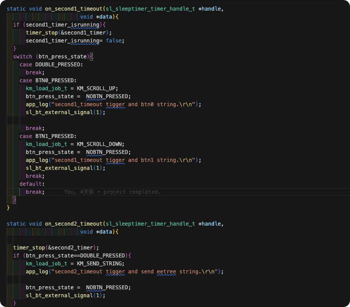Click 'if (second1_timer_isrunning)' condition
The height and width of the screenshot is (307, 350).
[x=58, y=24]
